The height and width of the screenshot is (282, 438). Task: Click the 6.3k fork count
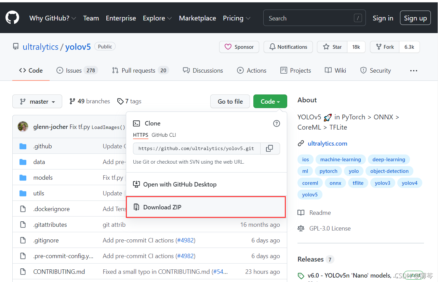(410, 47)
